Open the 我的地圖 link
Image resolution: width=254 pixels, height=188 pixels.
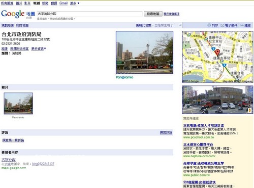[x=22, y=25]
